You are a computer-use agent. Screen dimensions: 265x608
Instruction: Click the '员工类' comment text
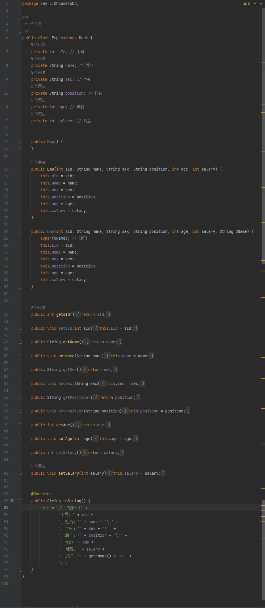35,24
